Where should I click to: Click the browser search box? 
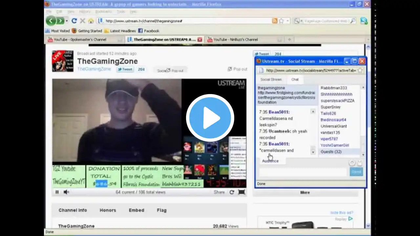(x=326, y=21)
